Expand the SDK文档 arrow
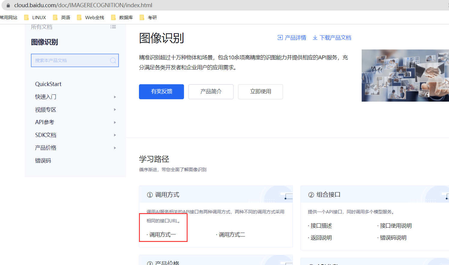Image resolution: width=449 pixels, height=265 pixels. pyautogui.click(x=115, y=135)
